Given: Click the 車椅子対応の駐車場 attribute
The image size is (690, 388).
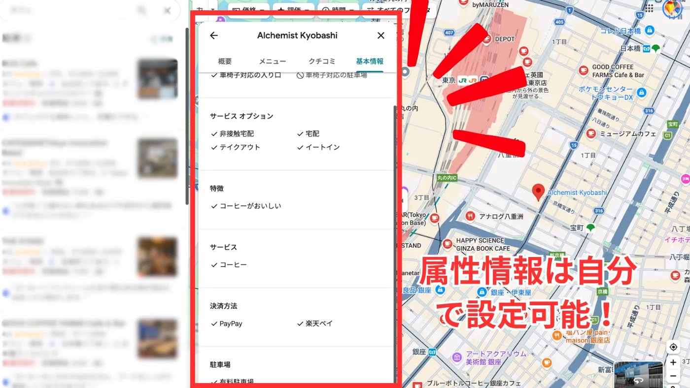Looking at the screenshot, I should 332,75.
